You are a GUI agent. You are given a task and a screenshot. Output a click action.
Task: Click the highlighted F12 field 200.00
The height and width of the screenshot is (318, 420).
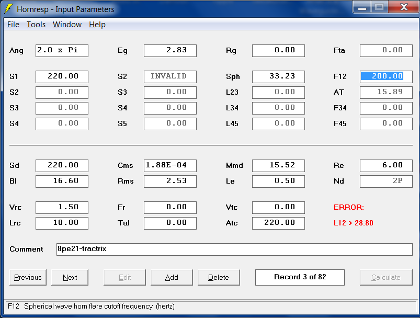(386, 76)
